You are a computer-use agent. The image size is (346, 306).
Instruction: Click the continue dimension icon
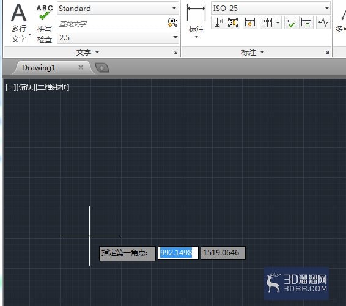pos(267,23)
